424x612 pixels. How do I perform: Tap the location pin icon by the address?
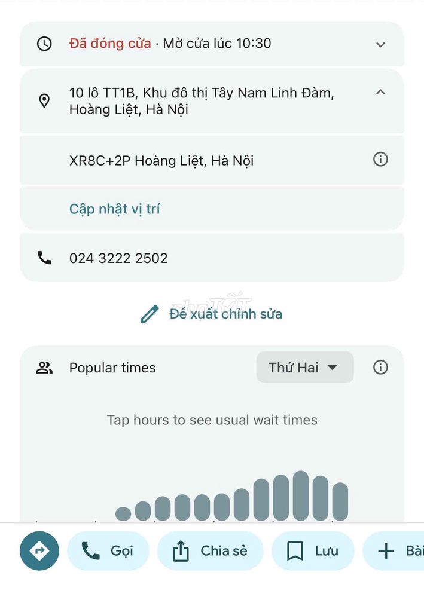tap(44, 100)
